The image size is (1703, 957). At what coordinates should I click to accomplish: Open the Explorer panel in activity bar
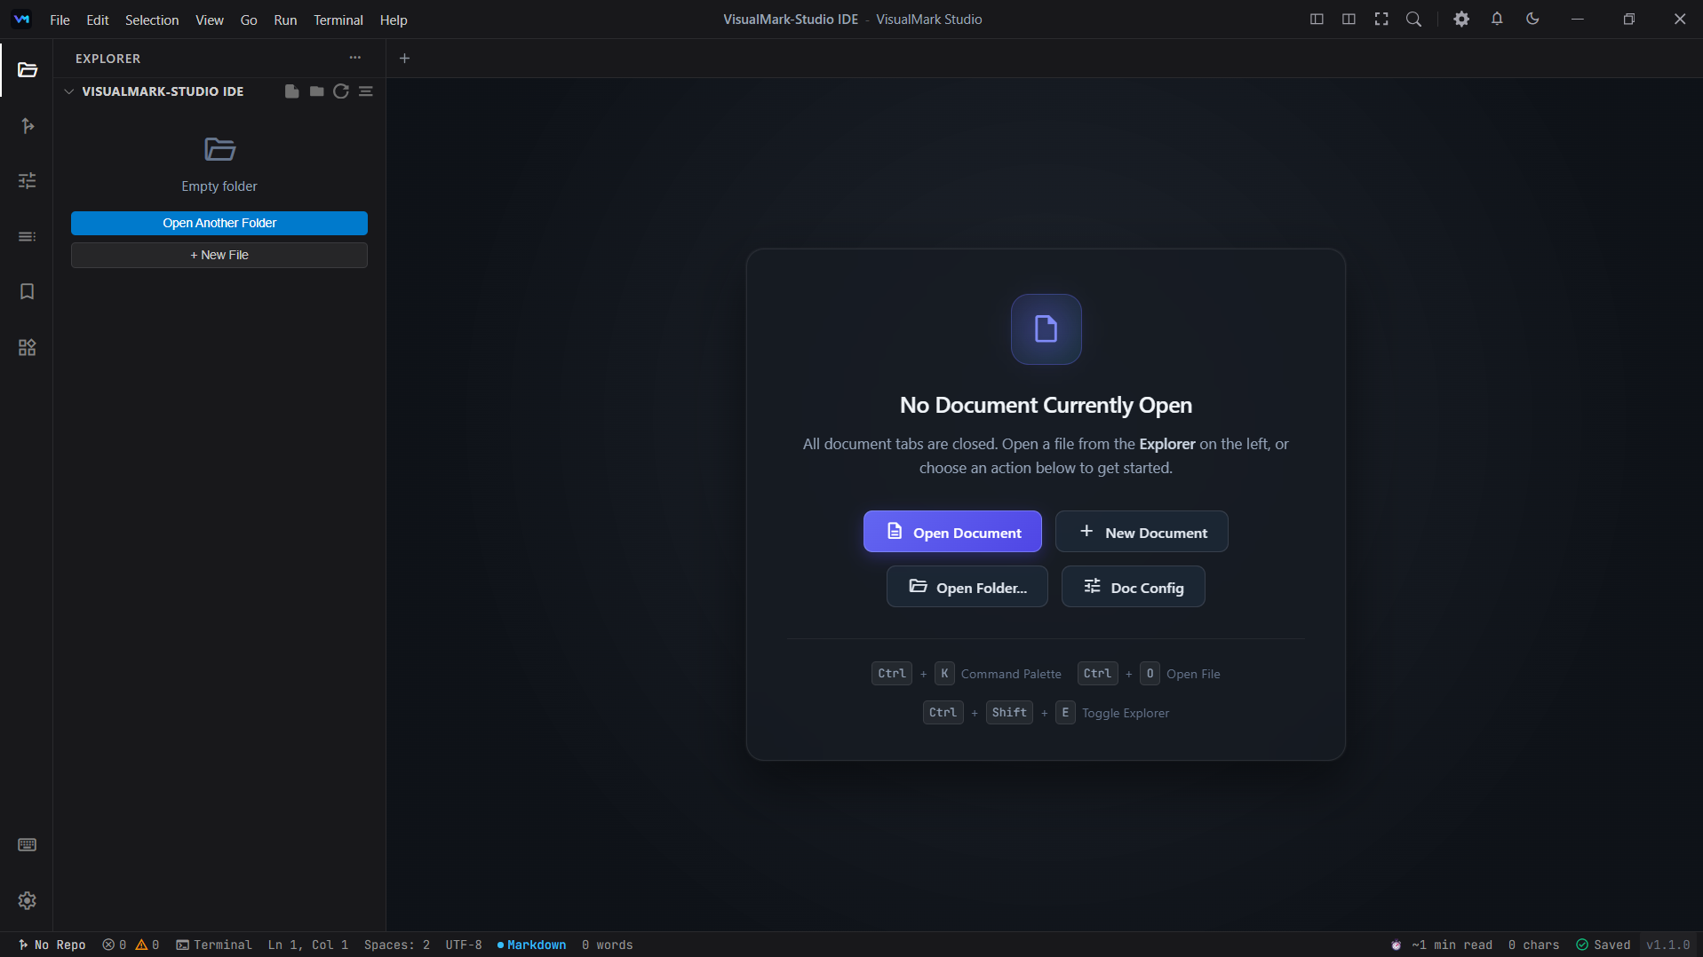click(x=28, y=70)
